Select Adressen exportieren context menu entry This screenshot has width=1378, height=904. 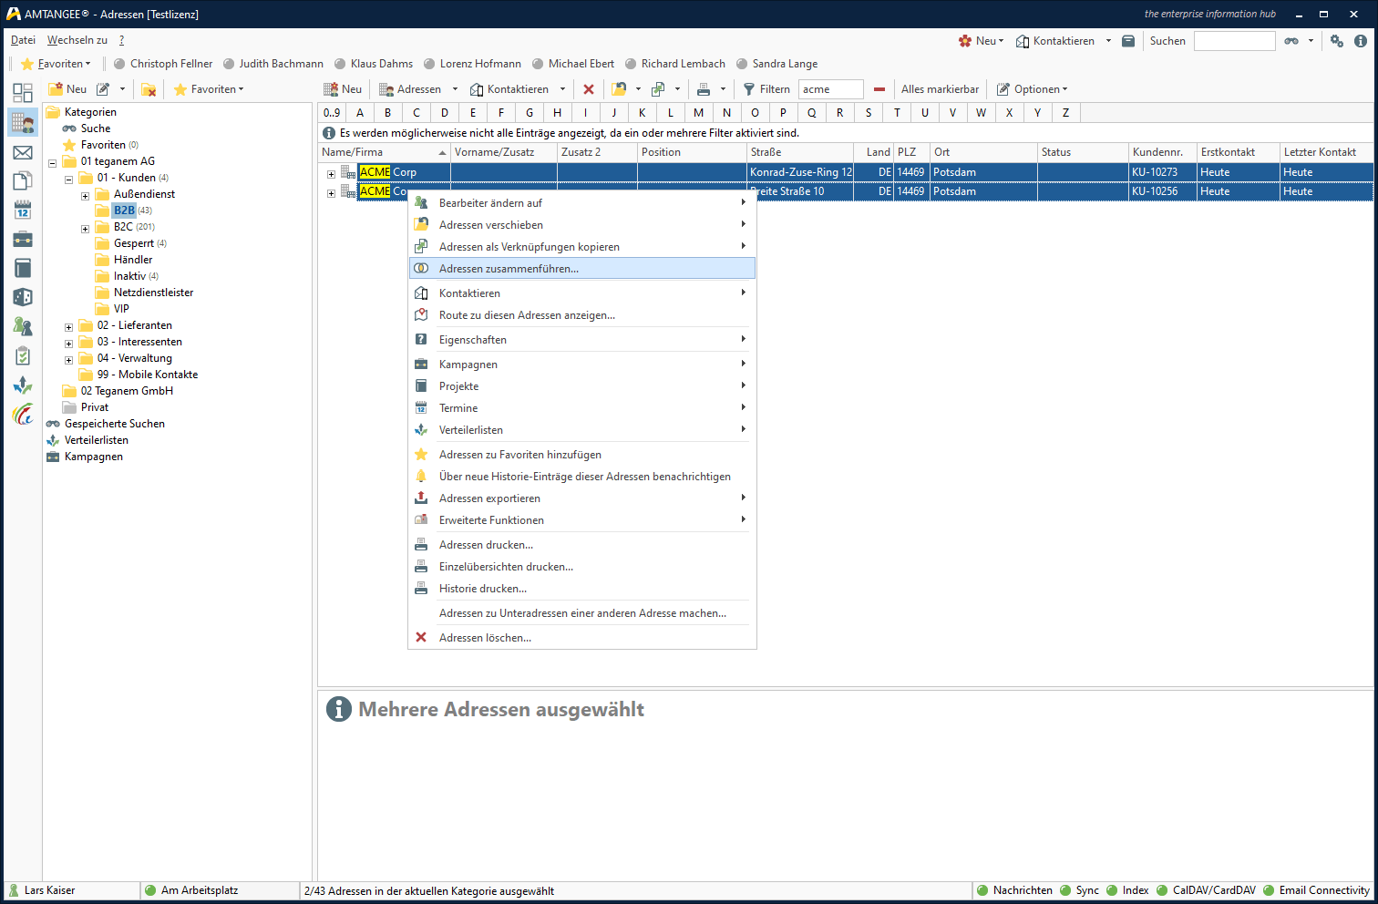click(x=582, y=498)
